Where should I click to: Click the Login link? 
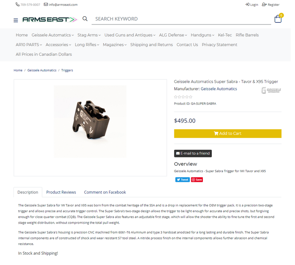(x=252, y=4)
